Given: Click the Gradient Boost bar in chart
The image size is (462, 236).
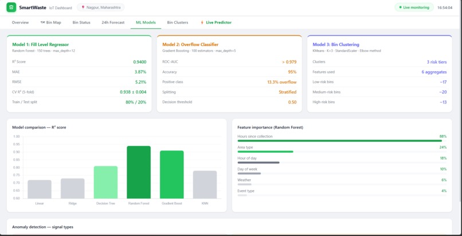Looking at the screenshot, I should point(172,175).
